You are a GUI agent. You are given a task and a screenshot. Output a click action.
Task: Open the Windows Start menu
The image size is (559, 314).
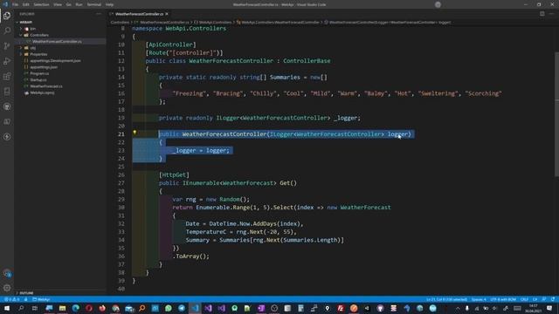[7, 308]
